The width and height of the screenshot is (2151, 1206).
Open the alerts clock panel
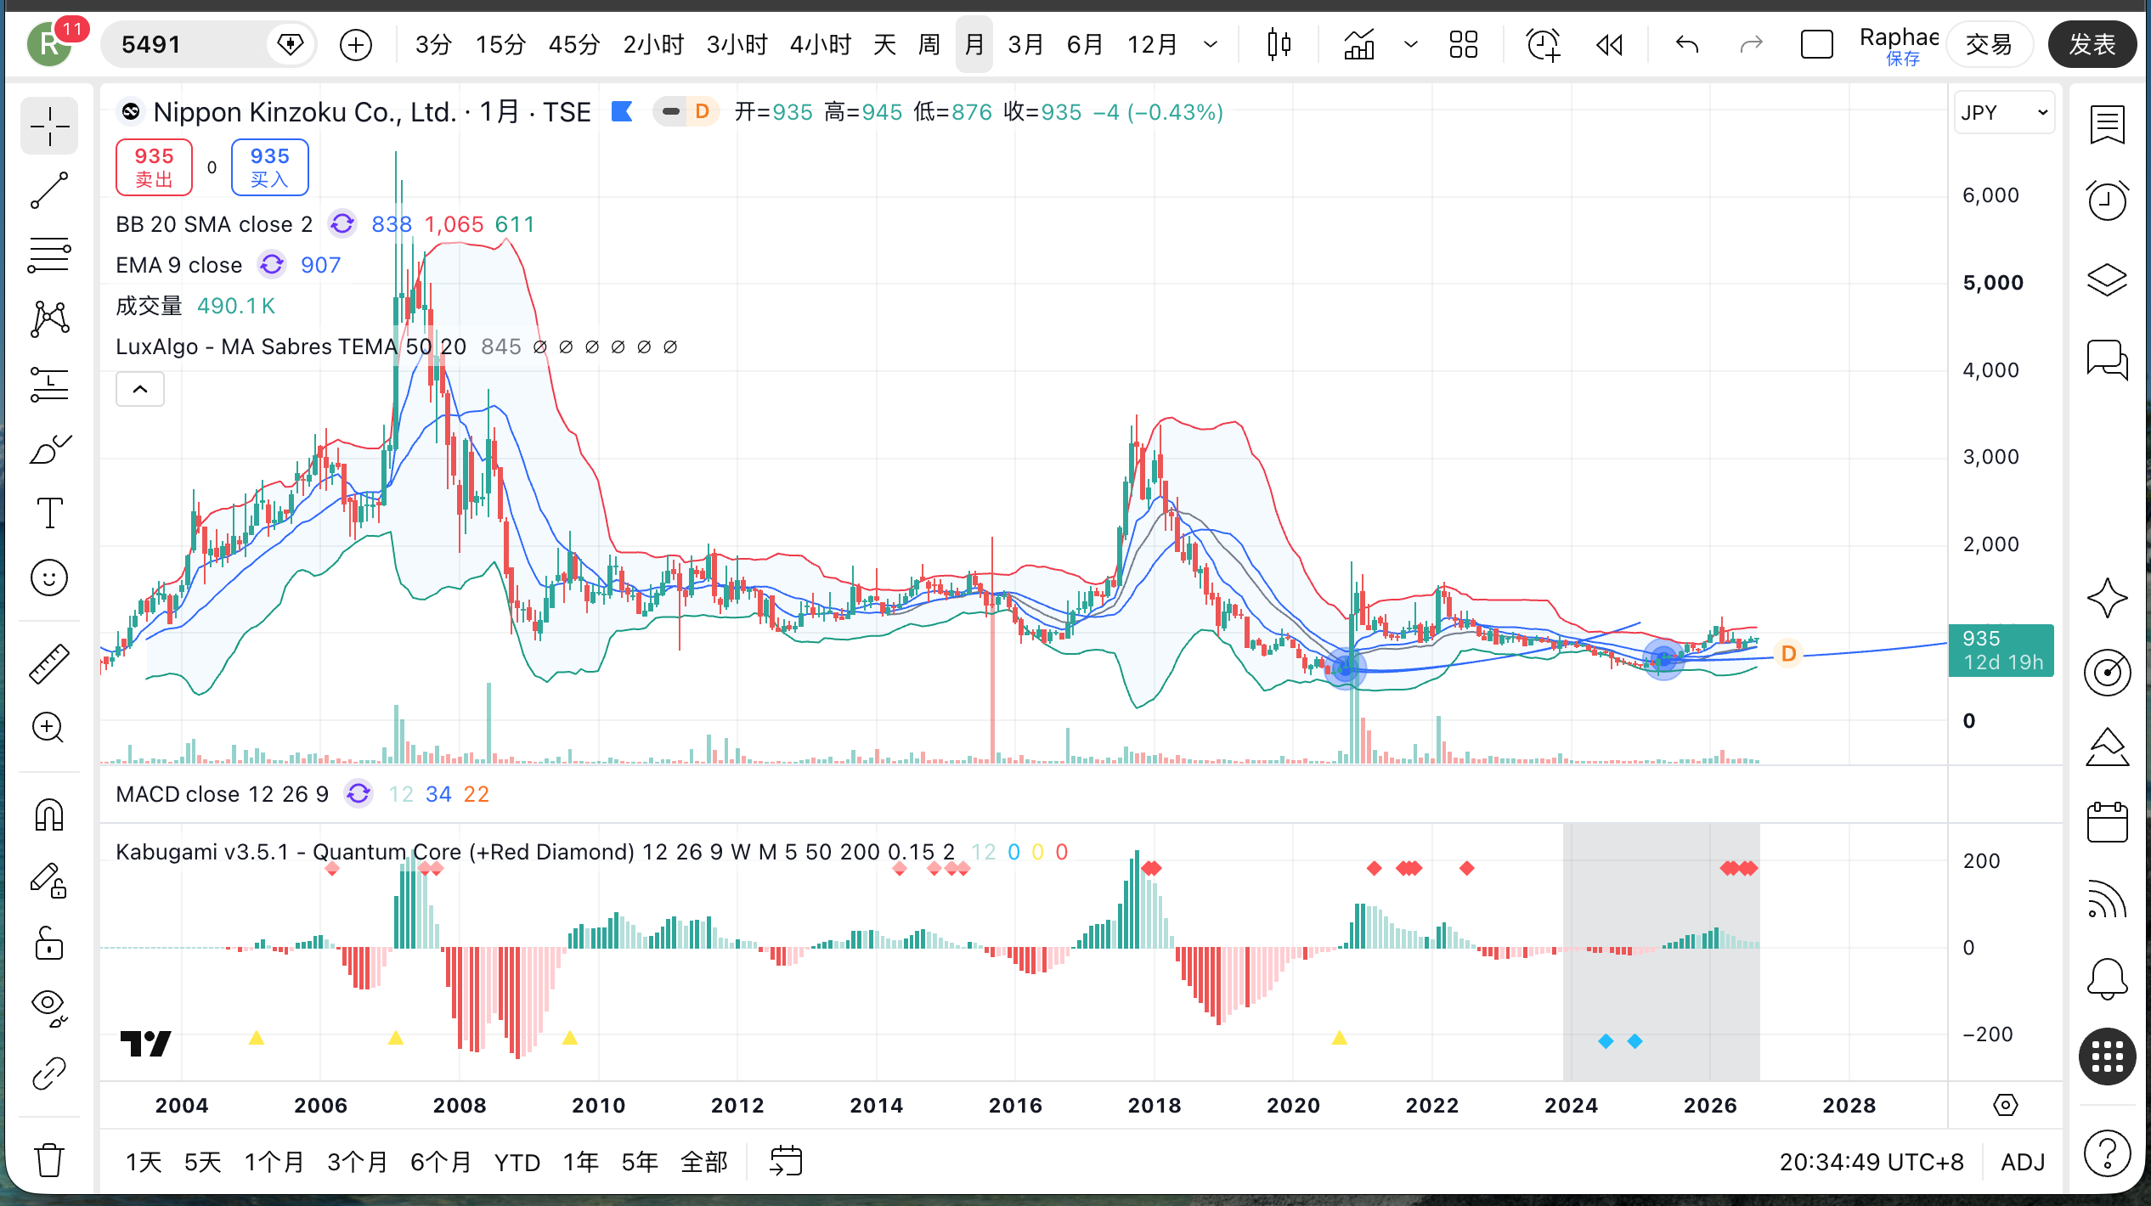pyautogui.click(x=2107, y=200)
